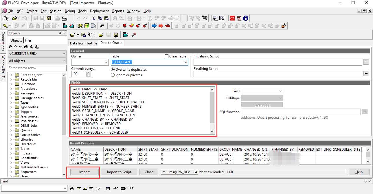373x194 pixels.
Task: Click the Open file icon in Text Importer toolbar
Action: tap(101, 35)
